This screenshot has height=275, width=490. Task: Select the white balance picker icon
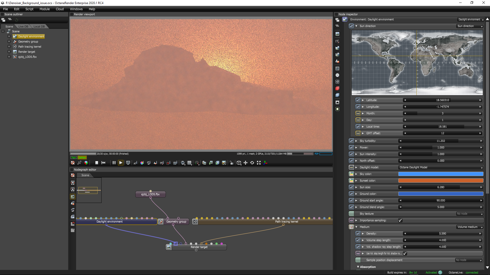coord(142,163)
